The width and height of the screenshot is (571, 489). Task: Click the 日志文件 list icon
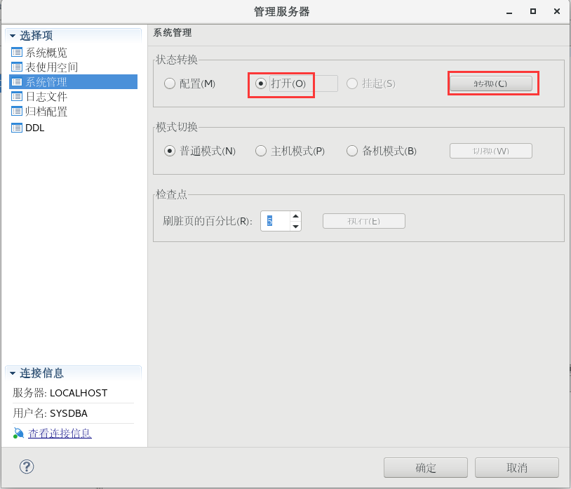[x=17, y=97]
